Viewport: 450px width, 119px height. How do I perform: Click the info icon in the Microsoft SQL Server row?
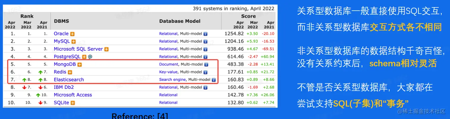coord(205,49)
